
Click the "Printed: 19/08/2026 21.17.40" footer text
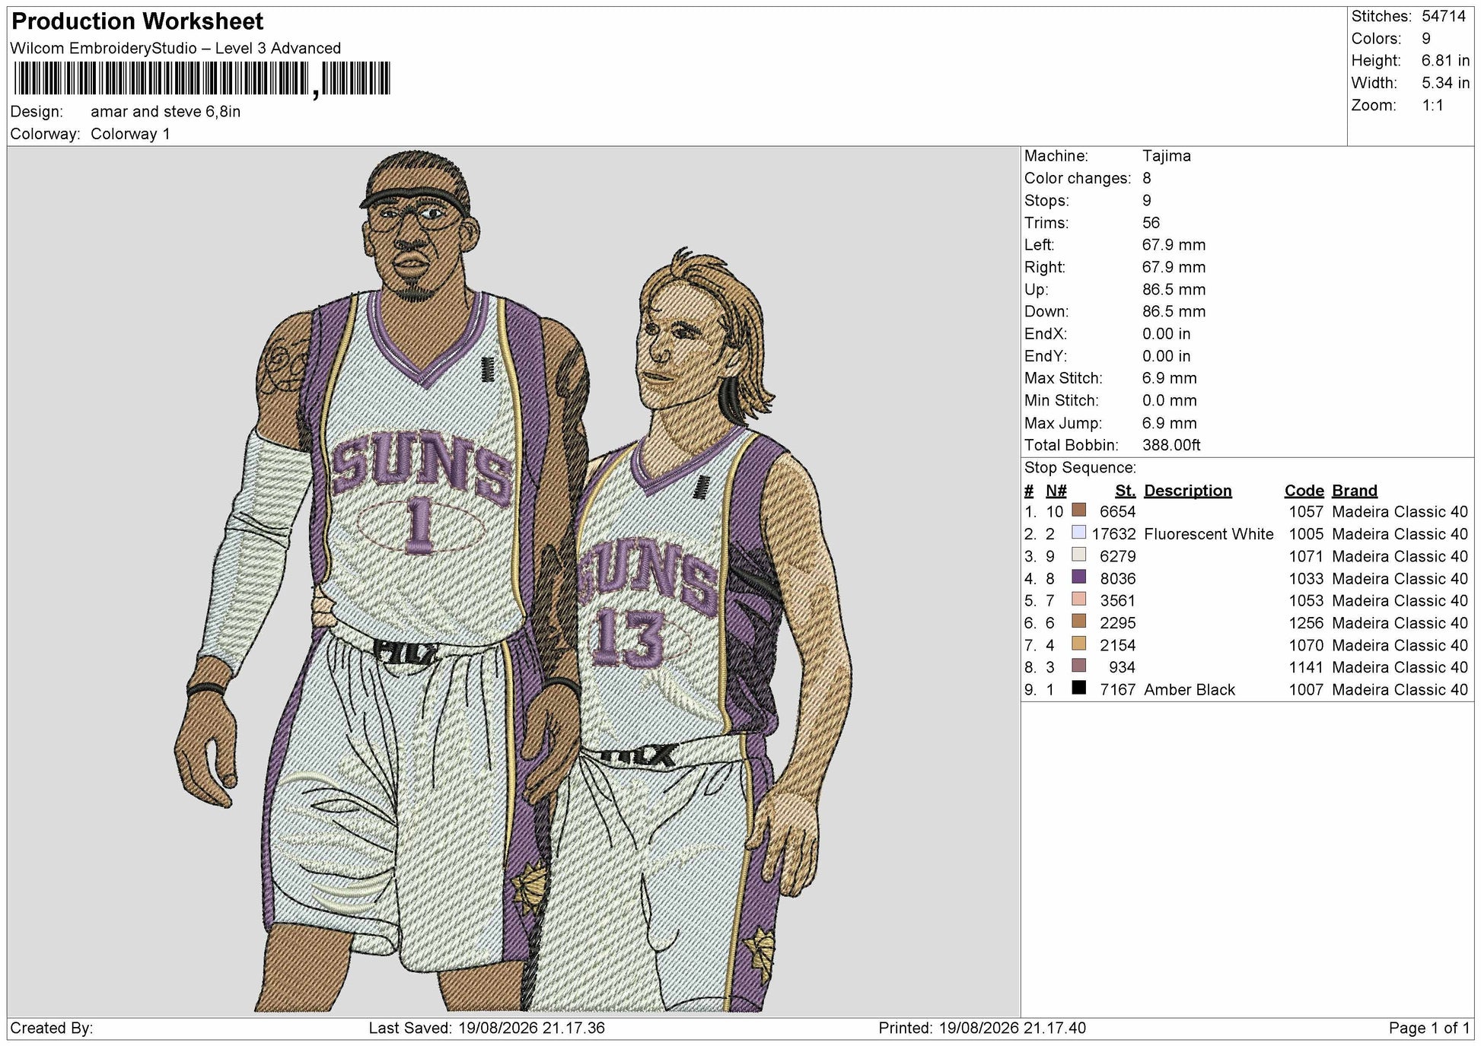pos(982,1029)
